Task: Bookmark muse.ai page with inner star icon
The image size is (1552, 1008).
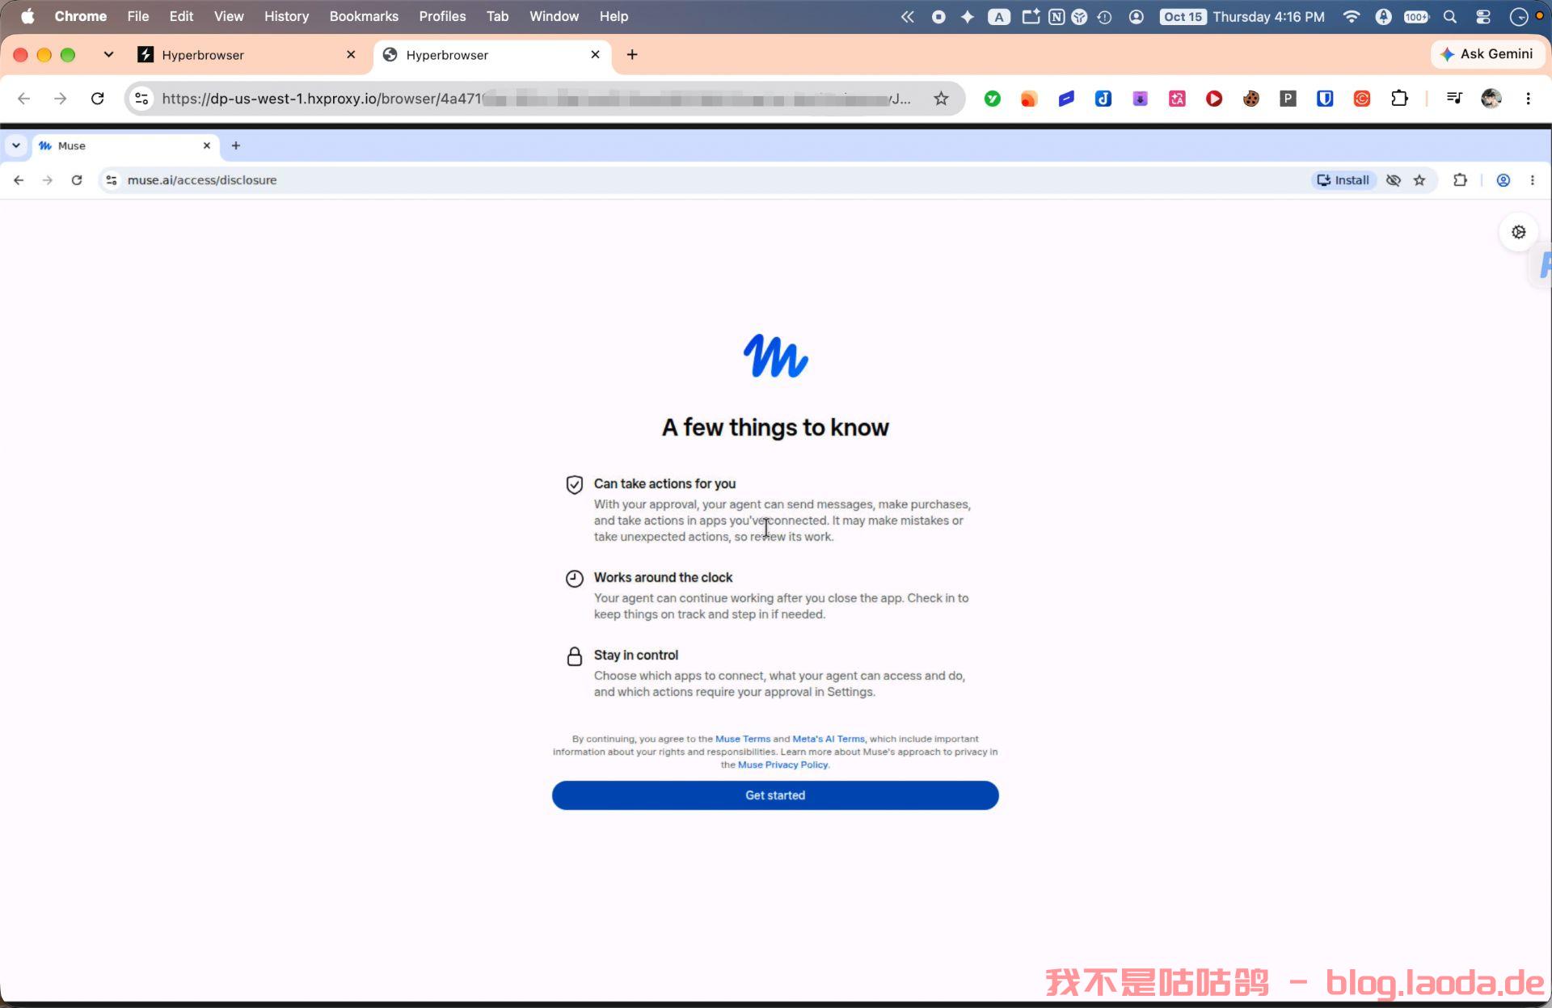Action: pyautogui.click(x=1419, y=180)
